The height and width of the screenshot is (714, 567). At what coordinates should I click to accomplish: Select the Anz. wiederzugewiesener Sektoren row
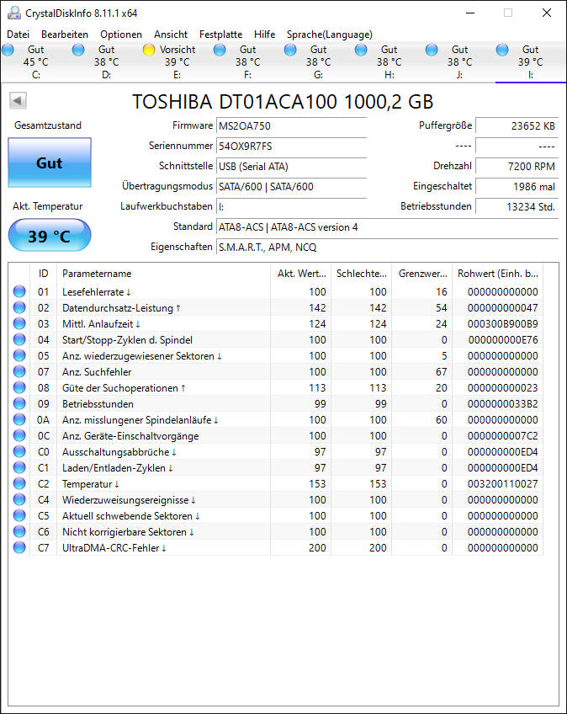[276, 355]
